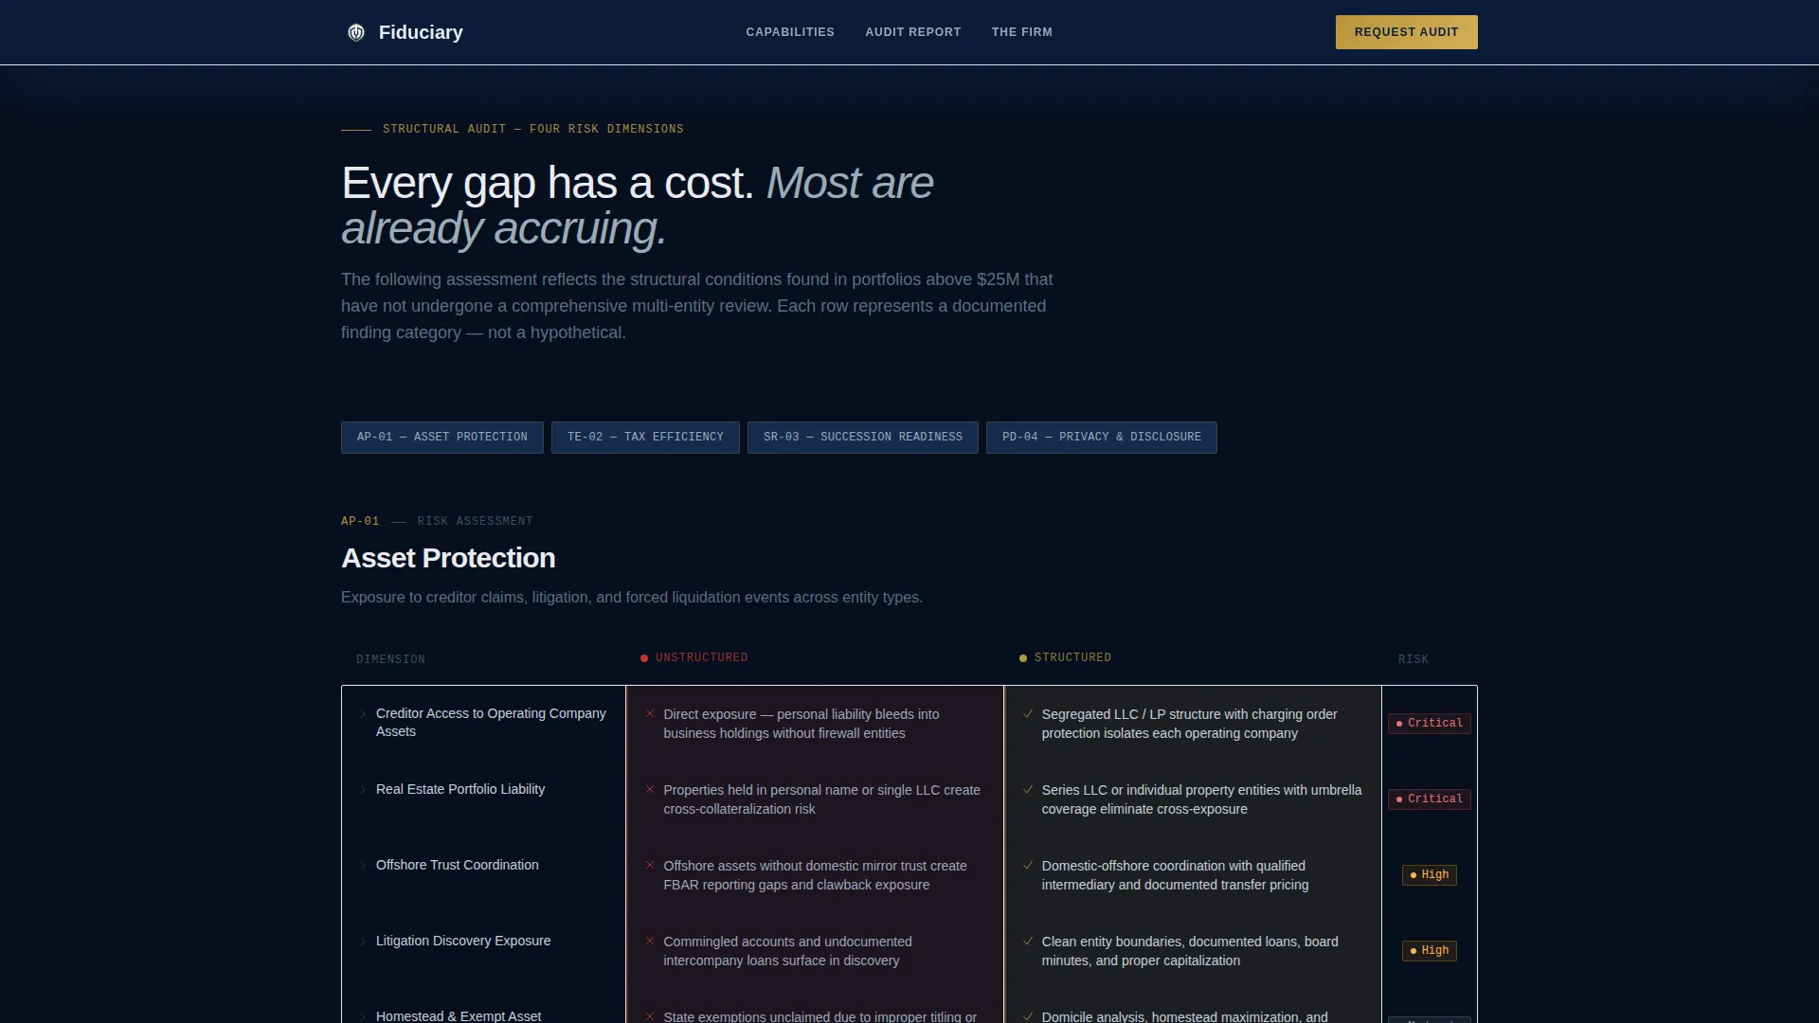Click the Structured column header
The height and width of the screenshot is (1023, 1819).
pyautogui.click(x=1072, y=658)
